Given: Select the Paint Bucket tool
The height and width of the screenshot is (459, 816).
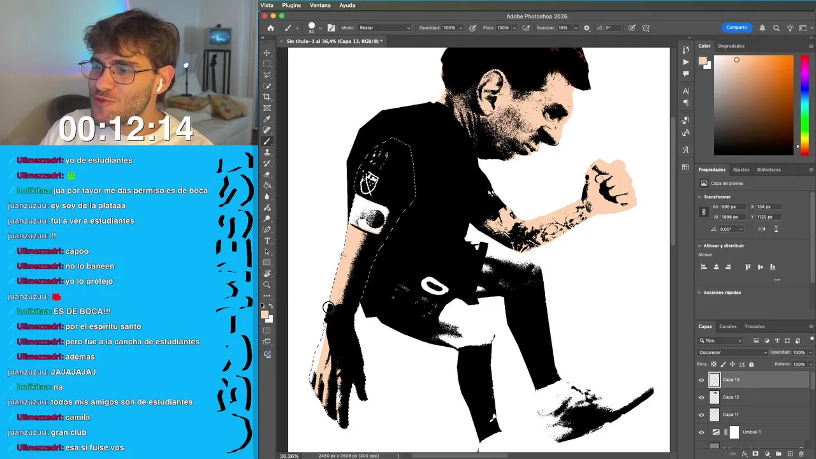Looking at the screenshot, I should coord(267,186).
